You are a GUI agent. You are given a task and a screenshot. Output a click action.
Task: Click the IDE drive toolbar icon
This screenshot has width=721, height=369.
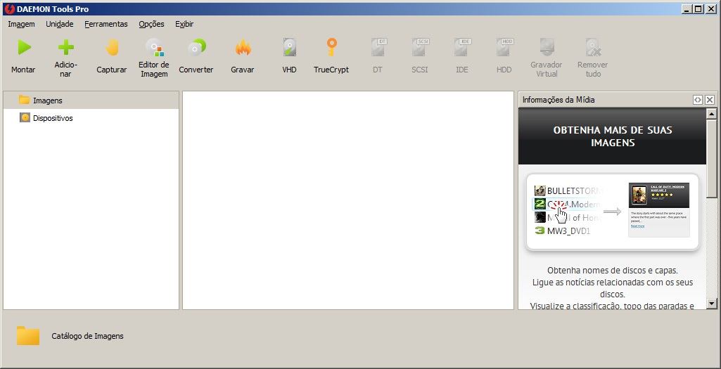(462, 47)
